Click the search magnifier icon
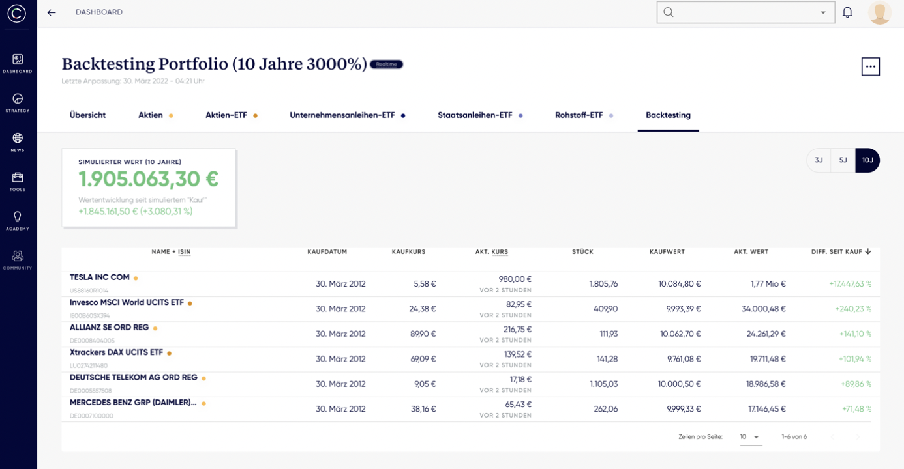Image resolution: width=904 pixels, height=469 pixels. click(x=669, y=12)
